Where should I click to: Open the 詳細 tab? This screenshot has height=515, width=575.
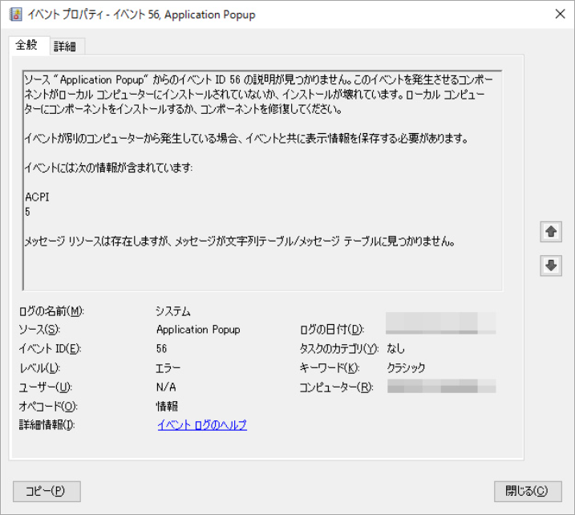[x=65, y=47]
